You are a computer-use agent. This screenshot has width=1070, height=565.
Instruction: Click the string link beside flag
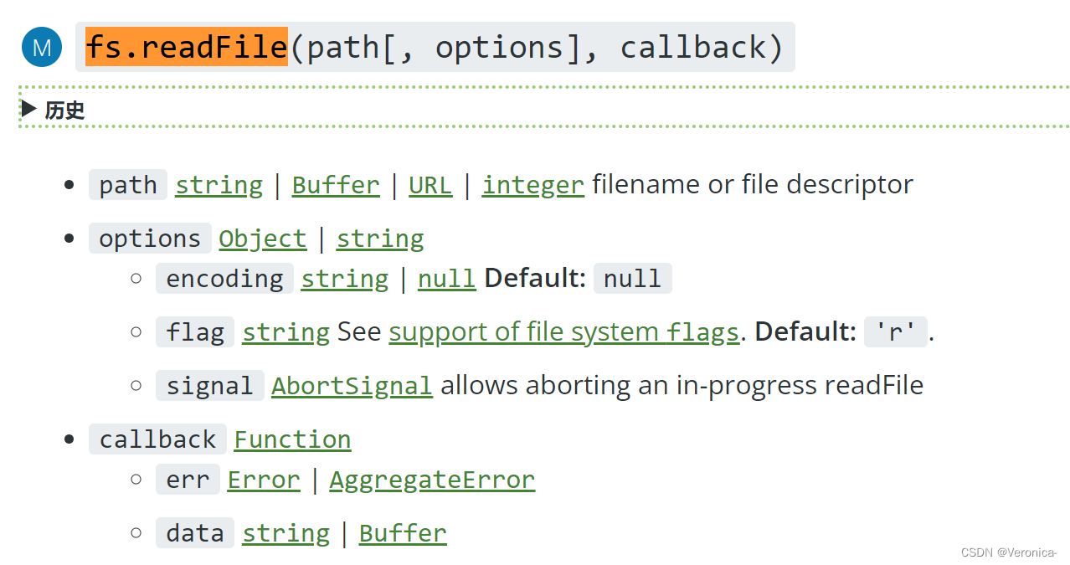click(x=286, y=331)
